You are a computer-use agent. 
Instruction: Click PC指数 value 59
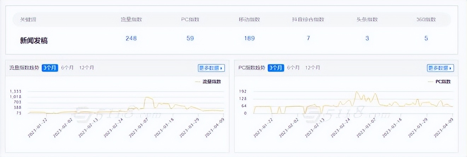(x=190, y=38)
